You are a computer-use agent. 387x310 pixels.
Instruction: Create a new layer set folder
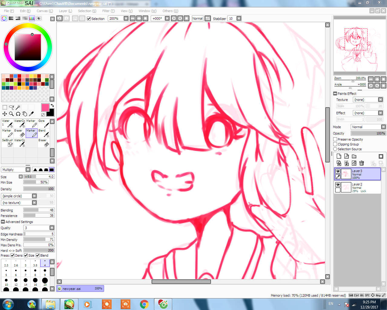pos(354,156)
